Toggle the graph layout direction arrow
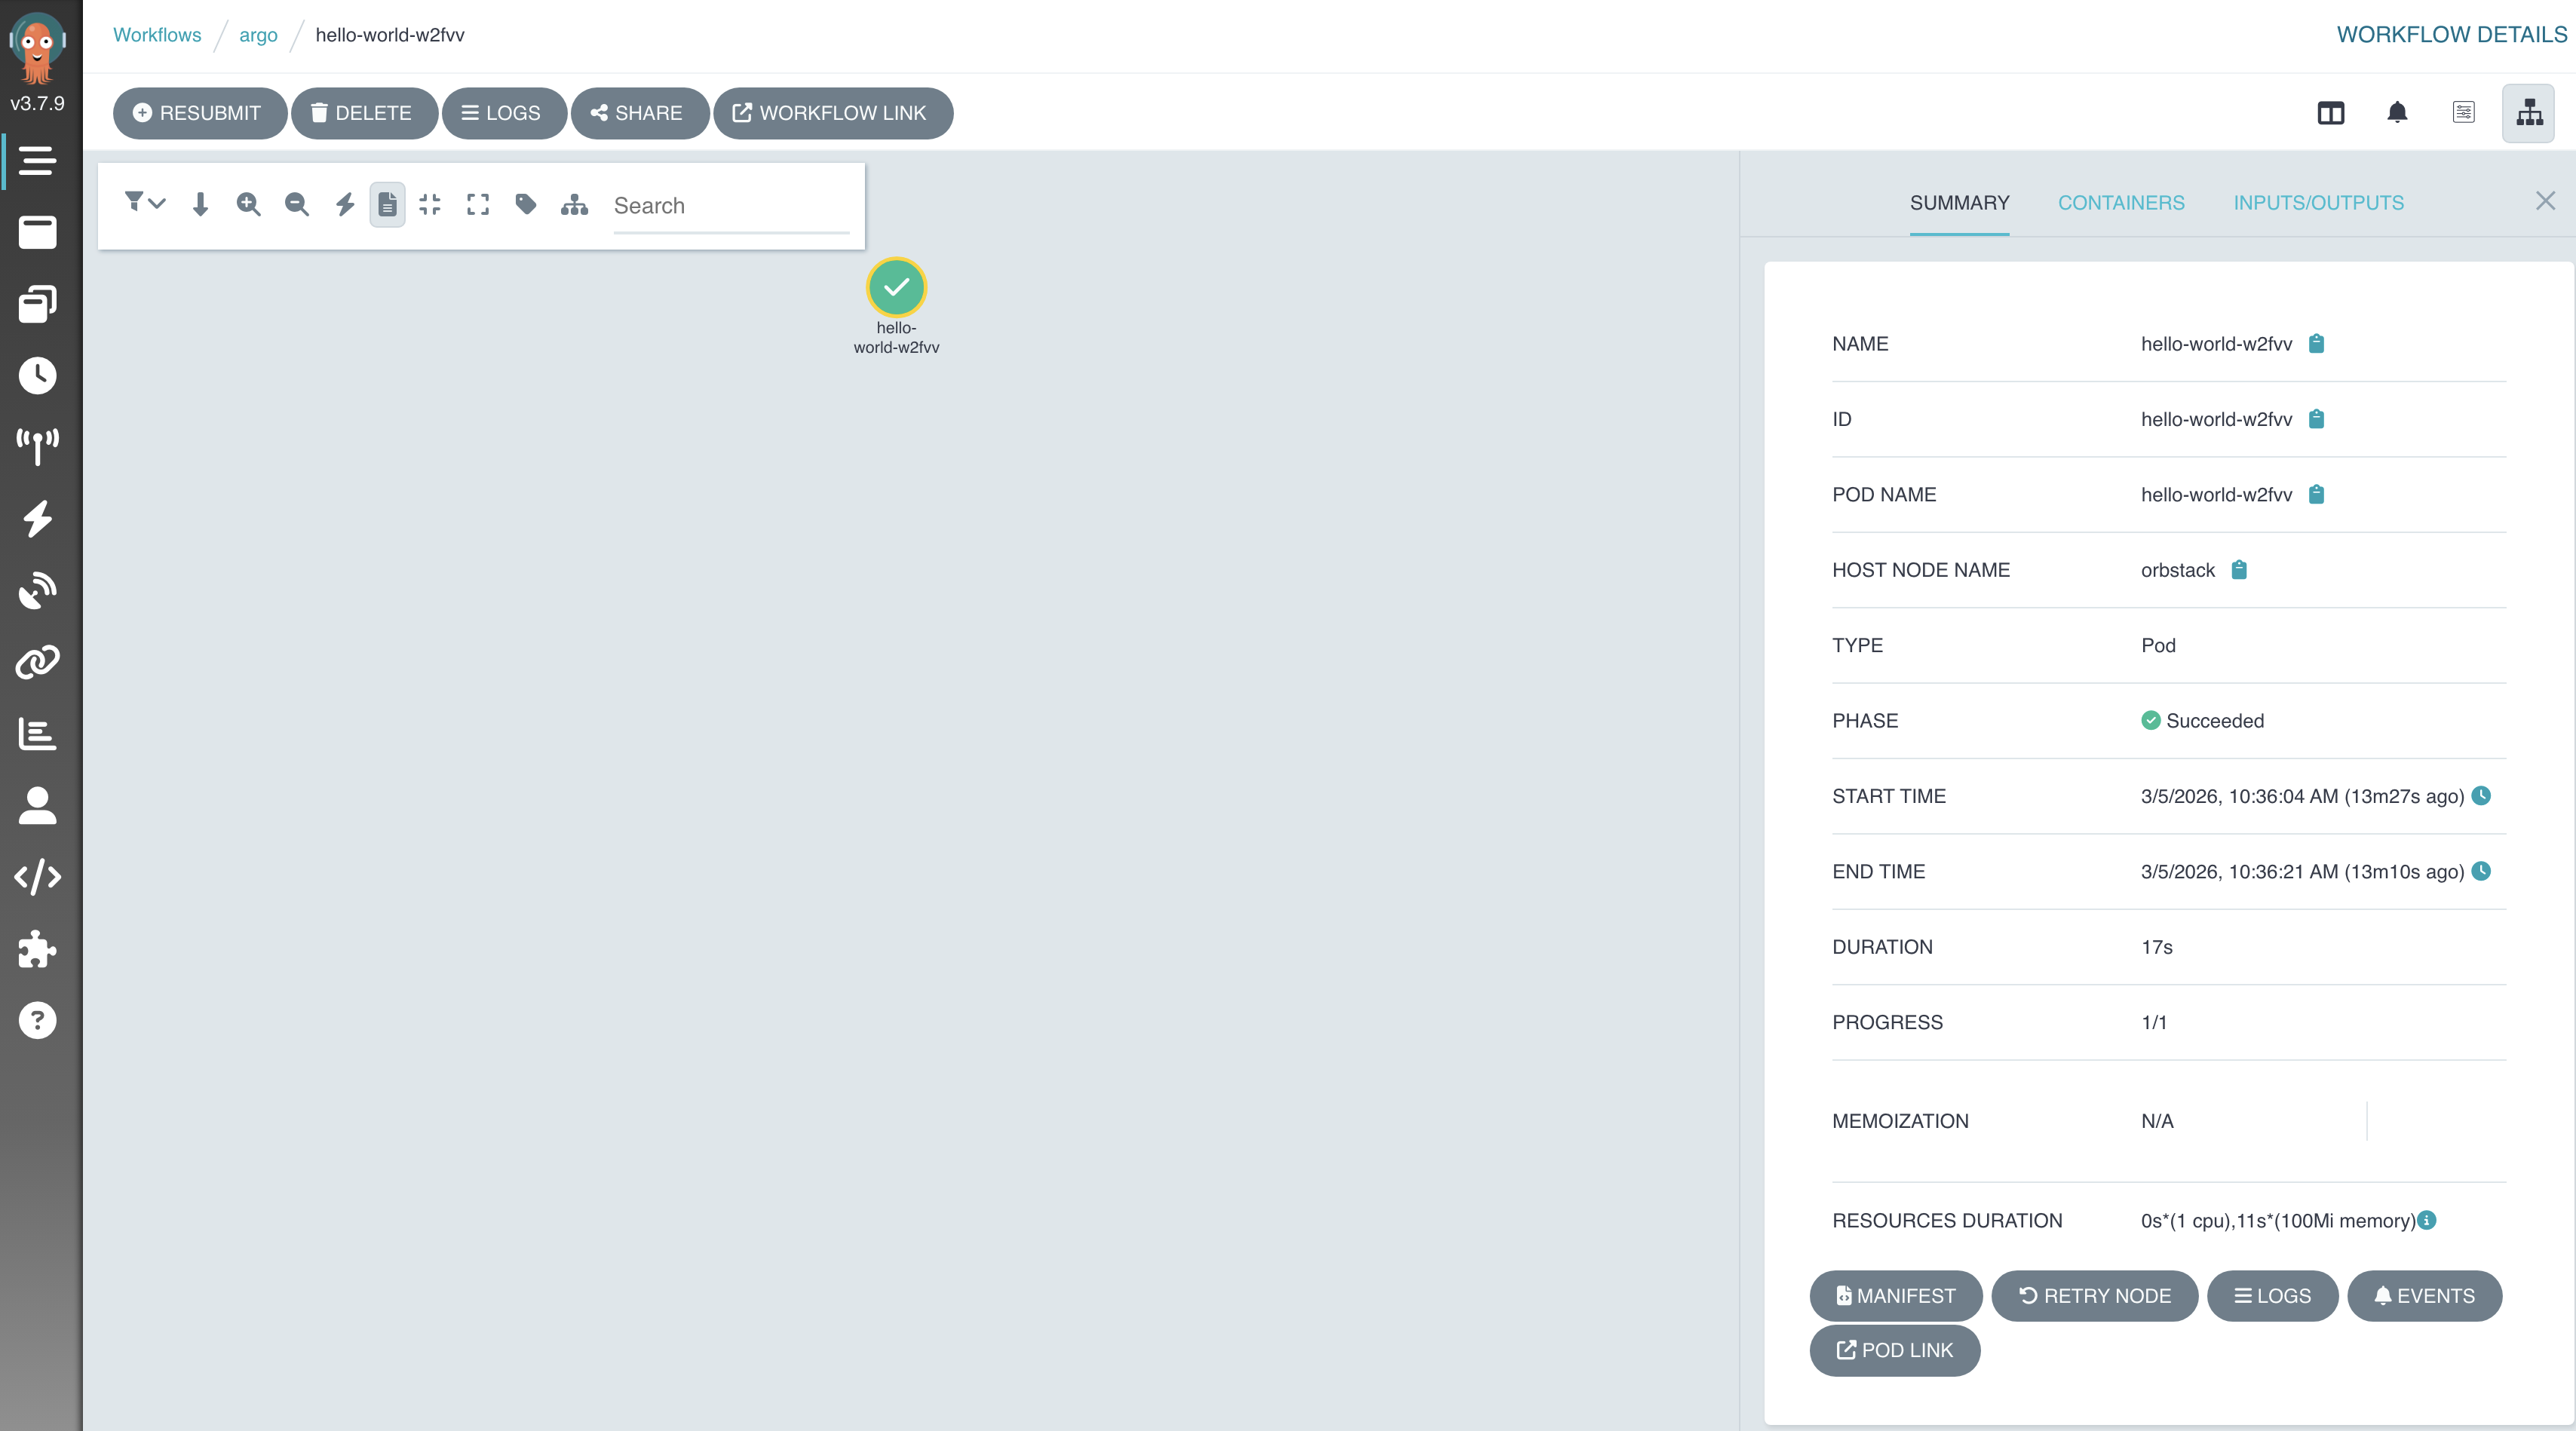This screenshot has height=1431, width=2576. click(200, 205)
